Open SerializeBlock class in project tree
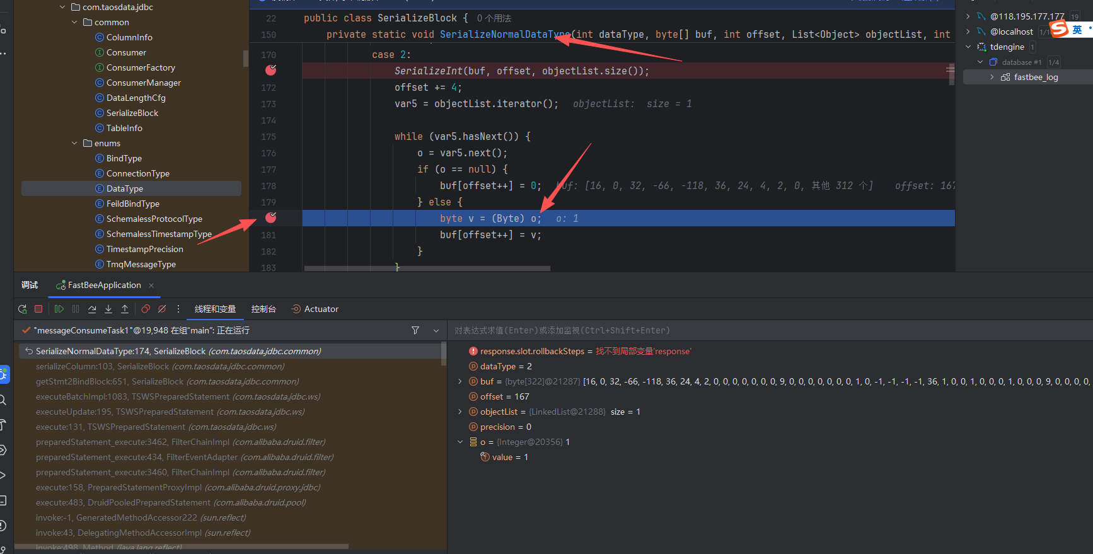The height and width of the screenshot is (554, 1093). [x=132, y=113]
